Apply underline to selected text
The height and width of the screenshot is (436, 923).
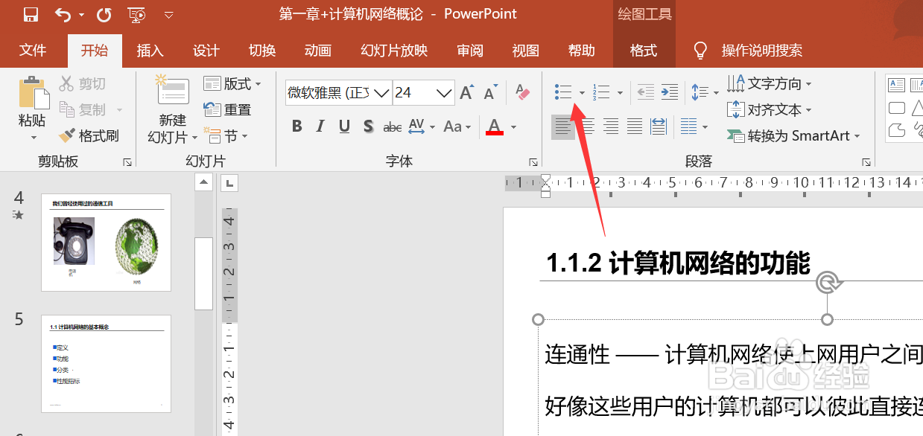(x=343, y=126)
